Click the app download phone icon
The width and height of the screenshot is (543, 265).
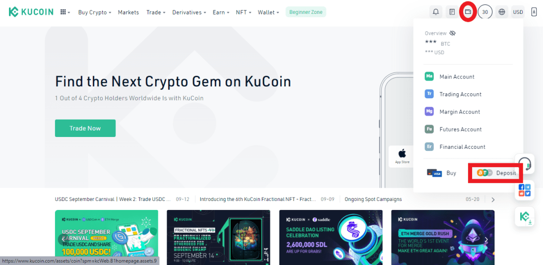533,12
